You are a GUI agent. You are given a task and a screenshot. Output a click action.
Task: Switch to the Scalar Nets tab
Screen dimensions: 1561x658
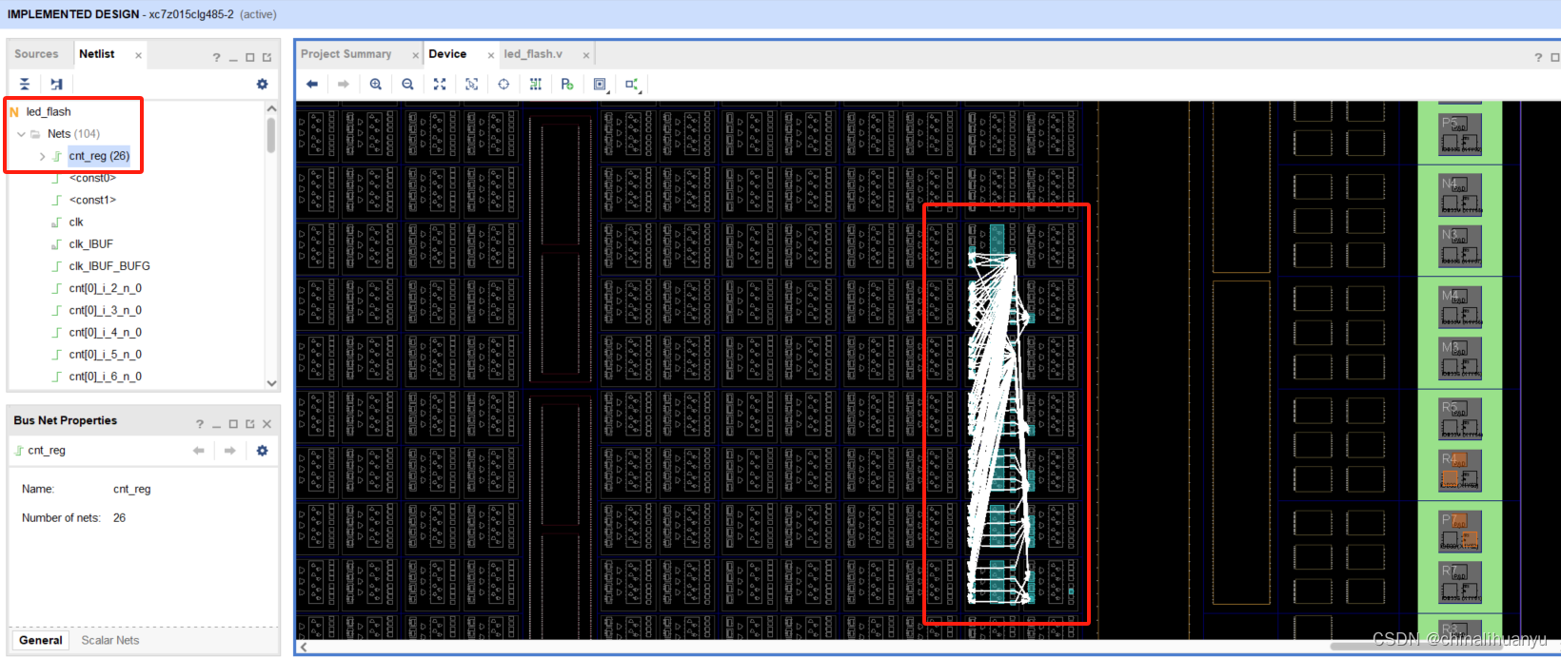click(x=110, y=640)
